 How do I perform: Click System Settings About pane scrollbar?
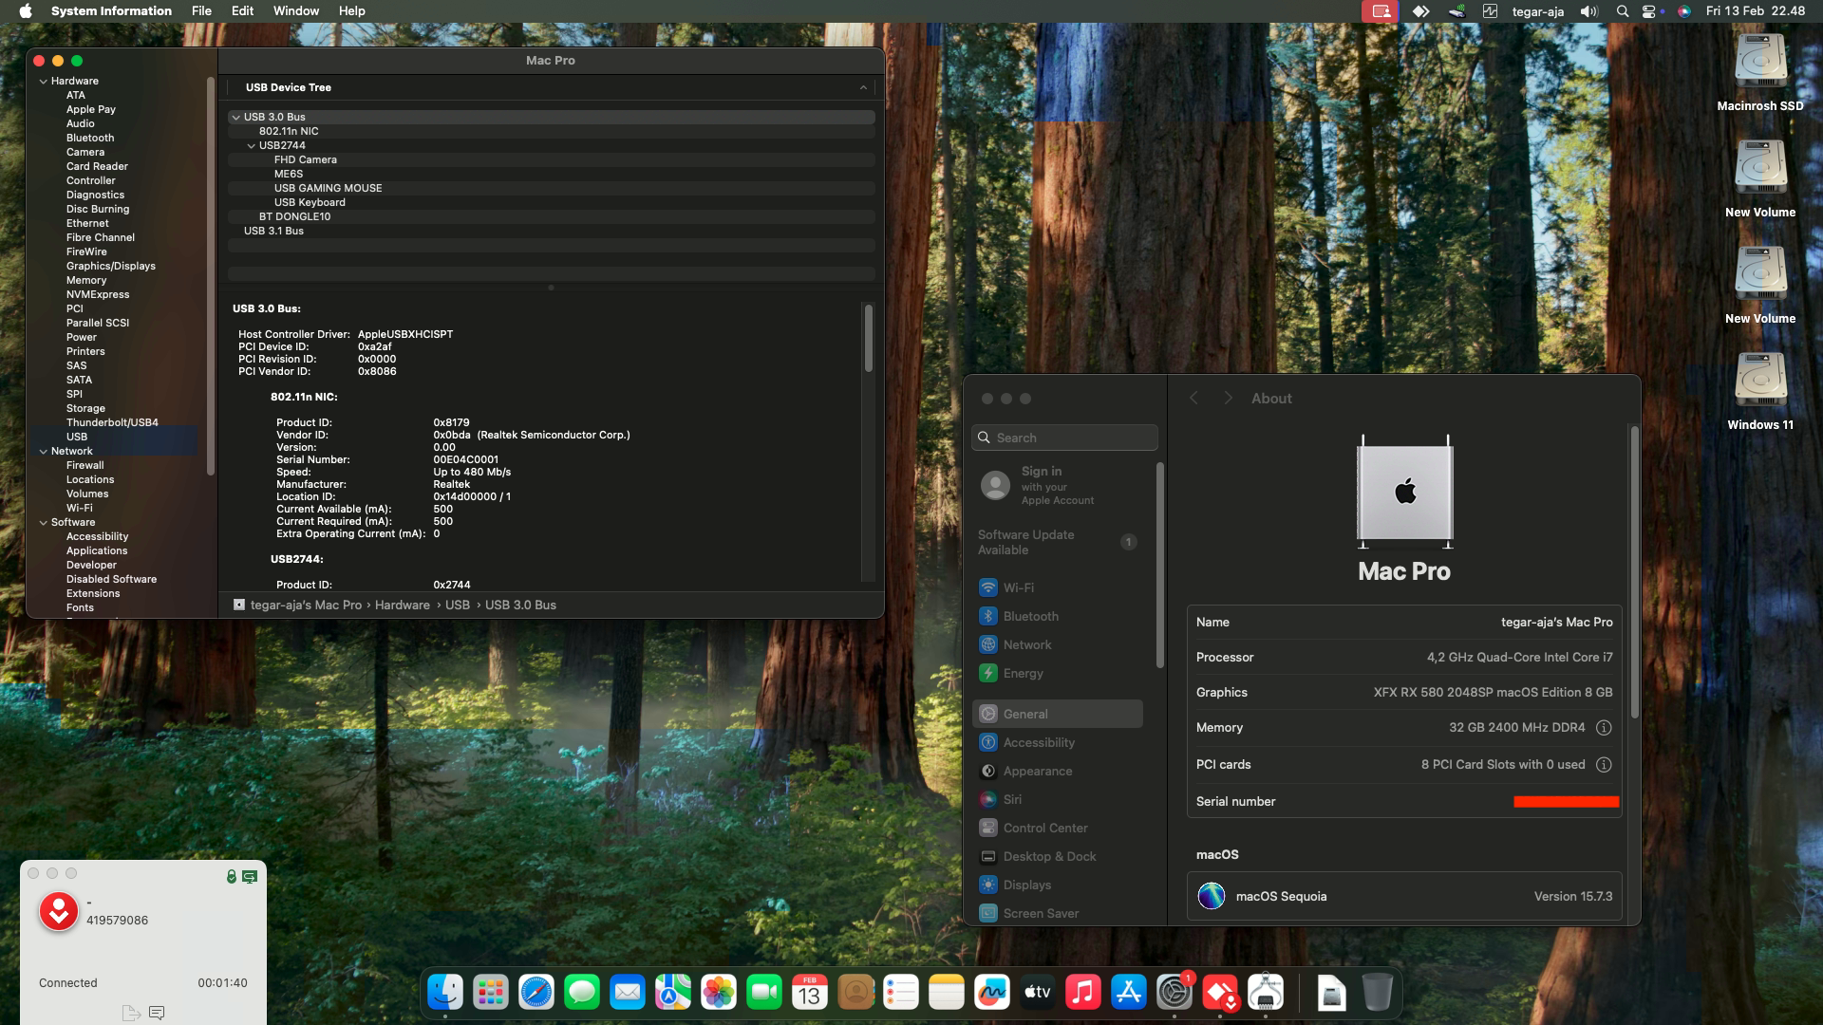pos(1634,572)
